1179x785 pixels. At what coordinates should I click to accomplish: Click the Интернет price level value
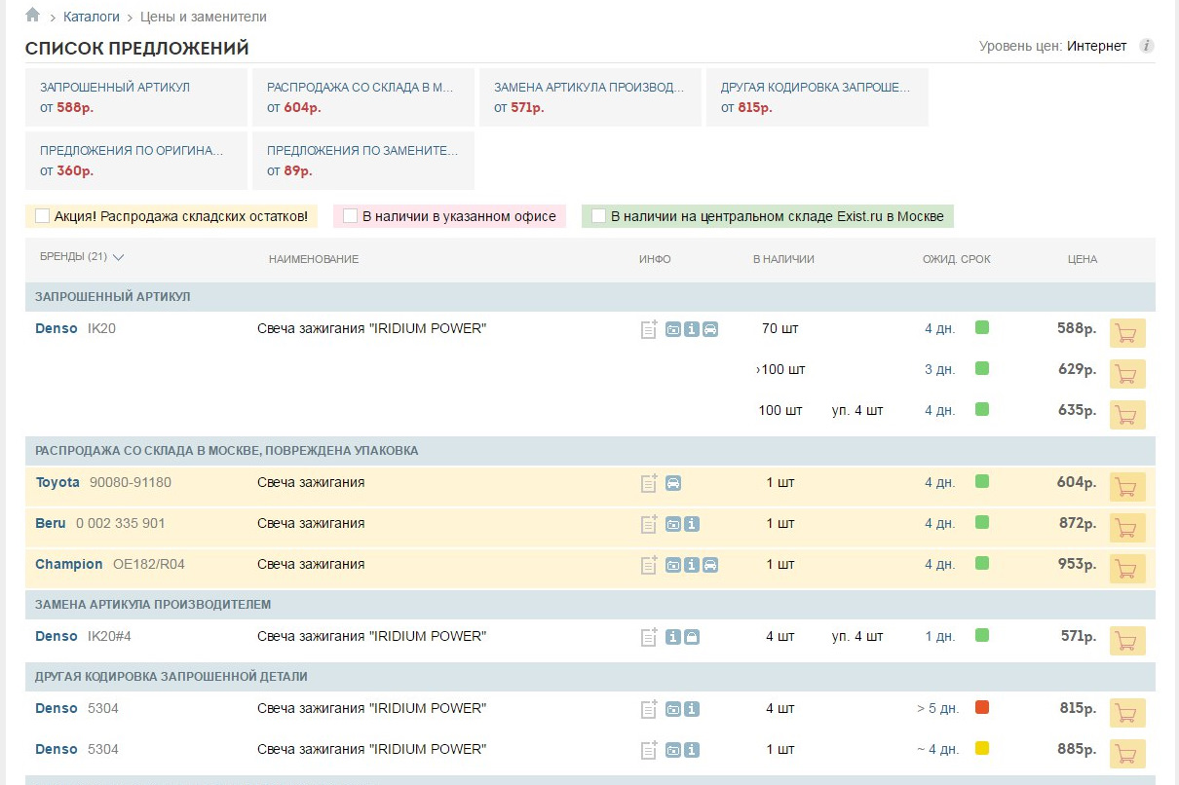(1097, 46)
